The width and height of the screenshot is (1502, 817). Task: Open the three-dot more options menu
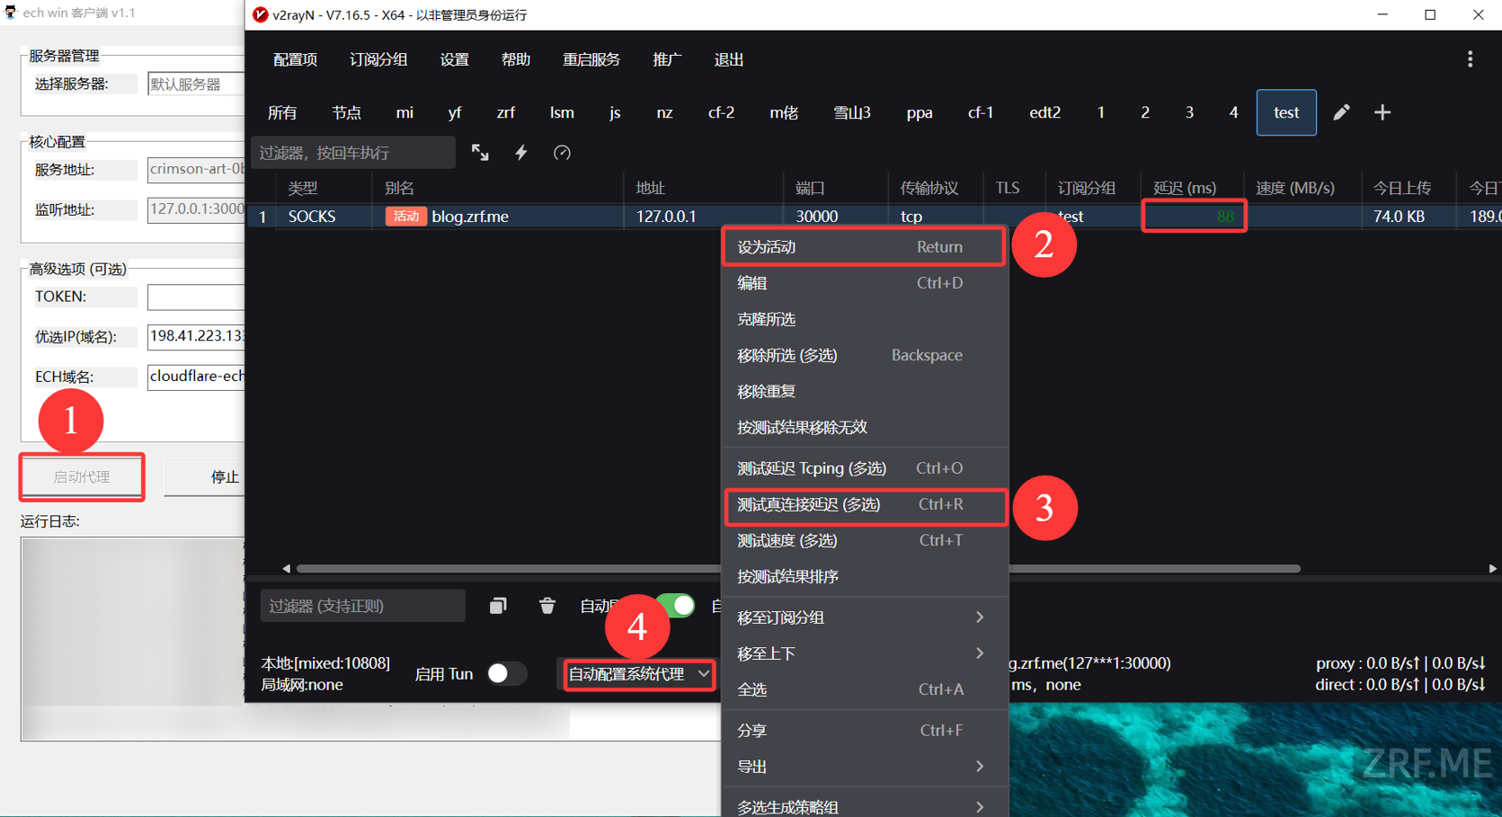point(1470,59)
